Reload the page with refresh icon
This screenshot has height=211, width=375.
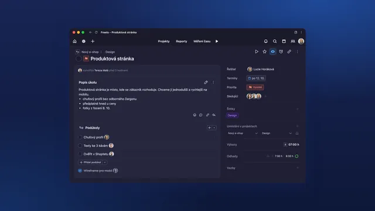(96, 32)
